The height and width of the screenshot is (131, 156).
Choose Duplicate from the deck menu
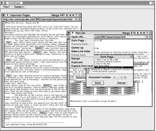click(x=82, y=62)
